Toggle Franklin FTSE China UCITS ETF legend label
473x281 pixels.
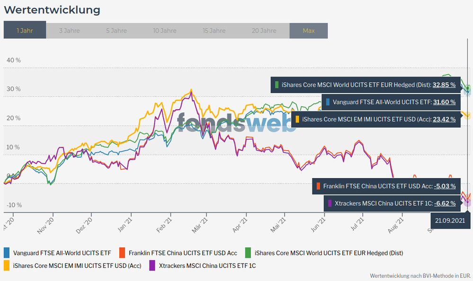(183, 253)
